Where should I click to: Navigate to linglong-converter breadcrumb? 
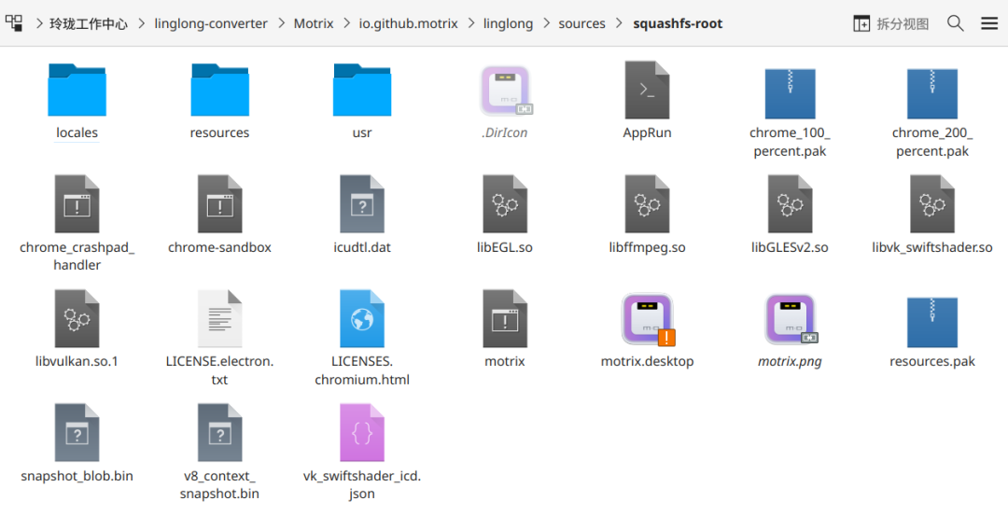[x=211, y=23]
